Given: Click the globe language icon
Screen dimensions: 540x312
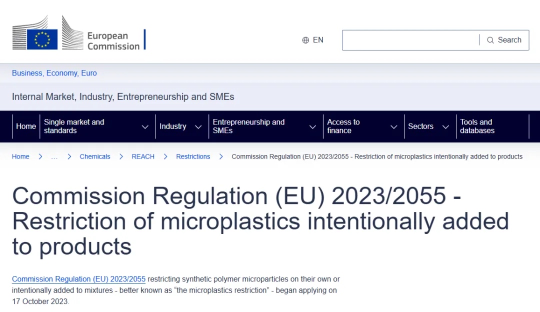Looking at the screenshot, I should (305, 40).
